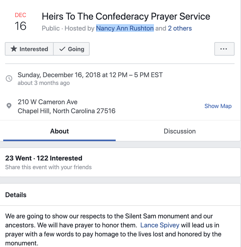This screenshot has height=247, width=241.
Task: Select the About tab
Action: (x=59, y=131)
